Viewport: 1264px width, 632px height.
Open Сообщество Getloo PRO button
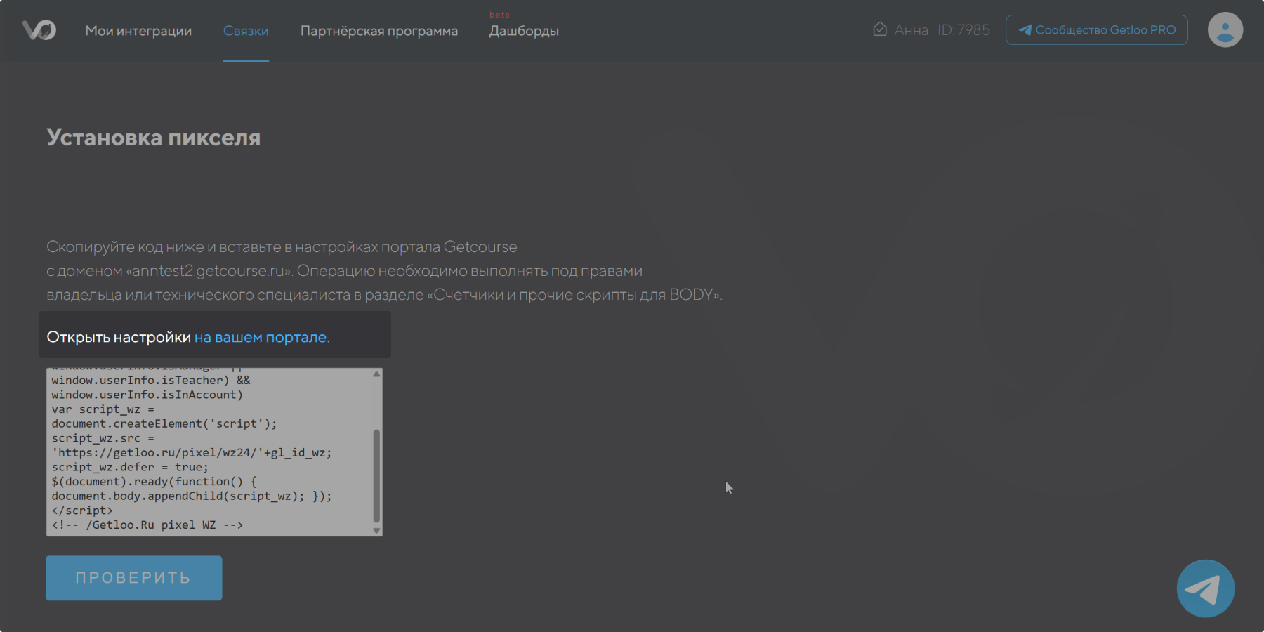coord(1097,29)
